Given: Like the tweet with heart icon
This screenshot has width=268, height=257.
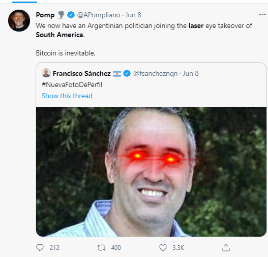Looking at the screenshot, I should (163, 248).
